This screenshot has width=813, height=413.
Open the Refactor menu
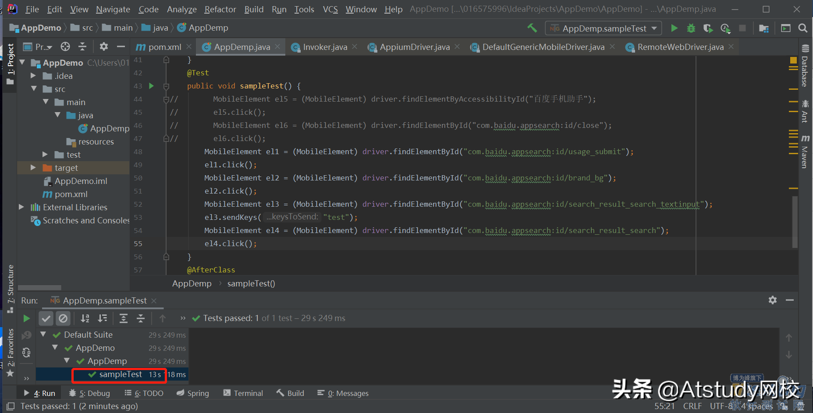click(x=220, y=9)
